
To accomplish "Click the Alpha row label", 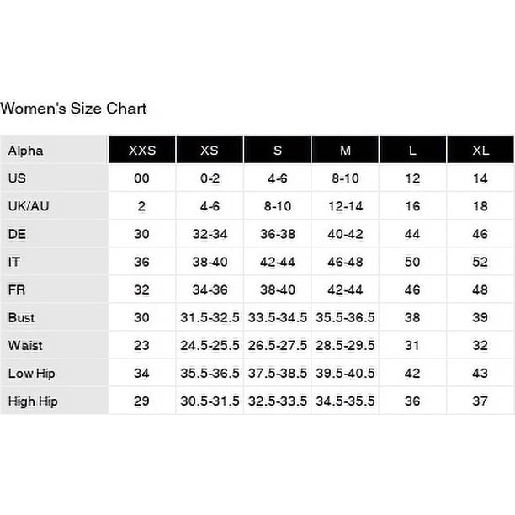I will pos(25,151).
